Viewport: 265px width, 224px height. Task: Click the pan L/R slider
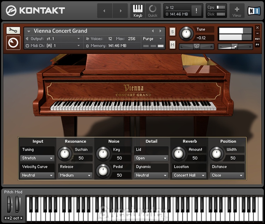tap(196, 47)
